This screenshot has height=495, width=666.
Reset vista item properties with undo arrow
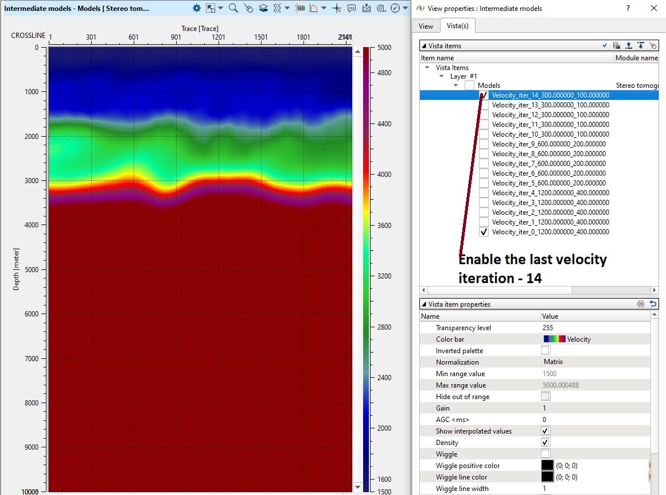(653, 304)
